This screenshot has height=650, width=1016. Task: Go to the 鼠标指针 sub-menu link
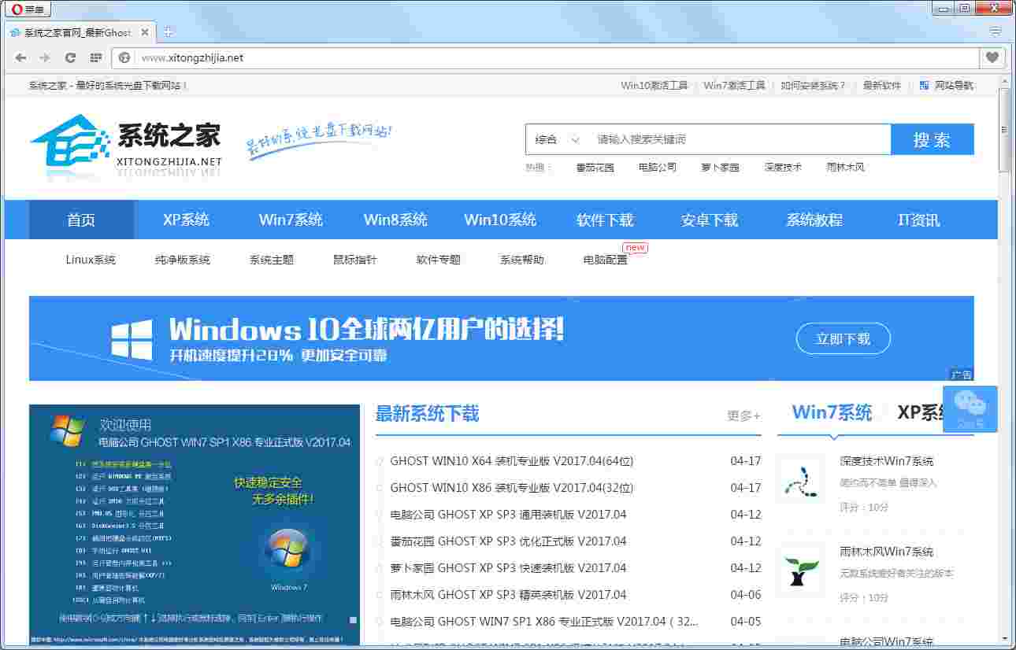pos(355,260)
